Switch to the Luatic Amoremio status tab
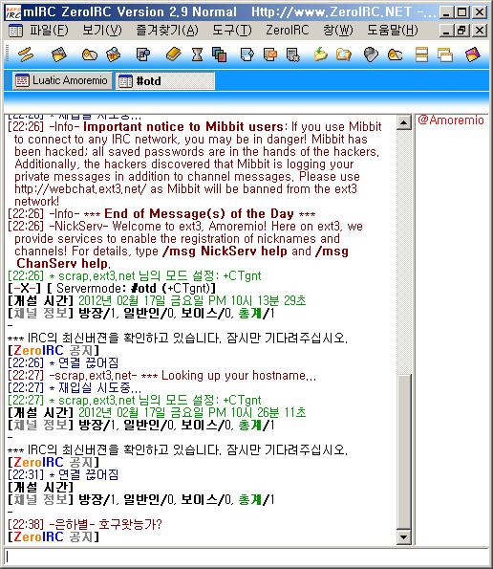The height and width of the screenshot is (569, 493). (x=62, y=80)
